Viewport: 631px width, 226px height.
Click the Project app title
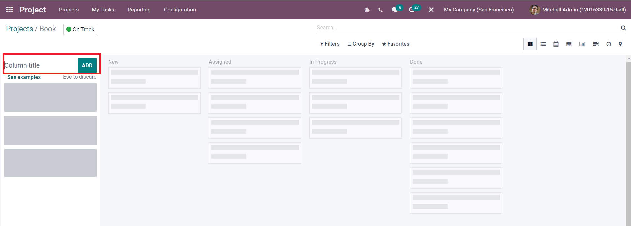click(33, 10)
